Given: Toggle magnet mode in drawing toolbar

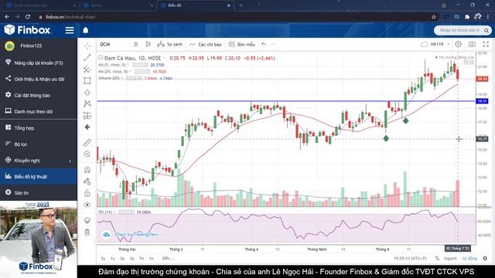Looking at the screenshot, I should [x=87, y=170].
